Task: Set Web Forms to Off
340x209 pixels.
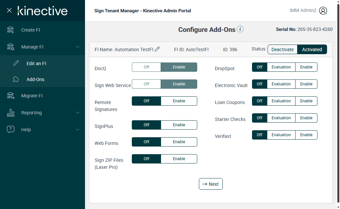Action: click(146, 142)
